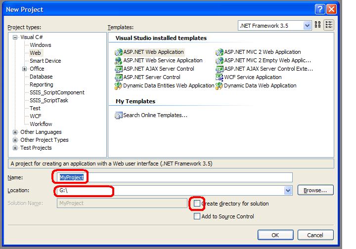Choose the ASP.NET Web Service Application icon
Screen dimensions: 356x249
(x=119, y=61)
